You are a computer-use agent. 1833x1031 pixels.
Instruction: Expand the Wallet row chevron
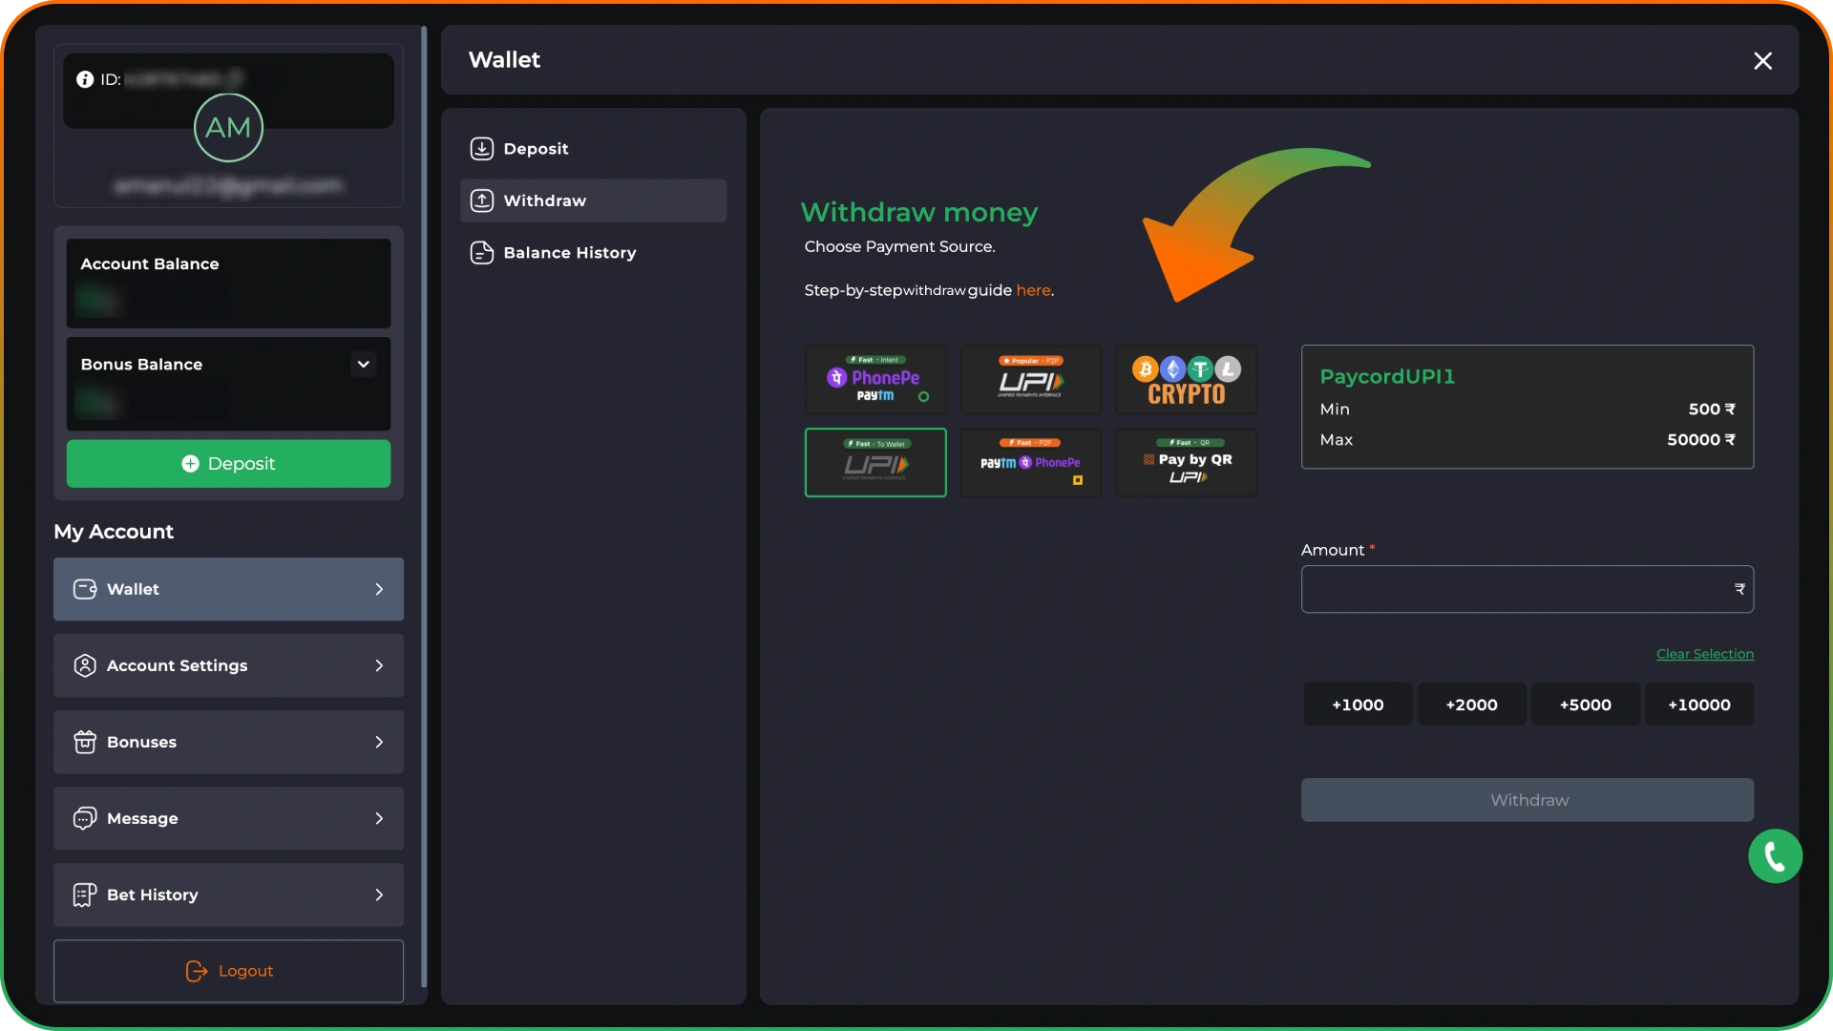click(379, 589)
